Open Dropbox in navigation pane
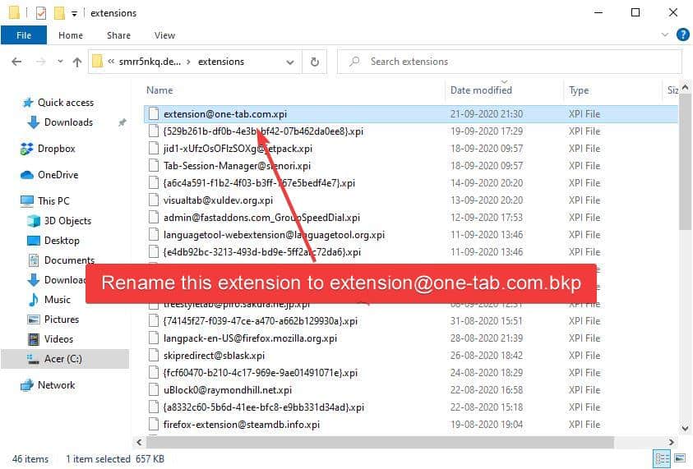 [56, 149]
